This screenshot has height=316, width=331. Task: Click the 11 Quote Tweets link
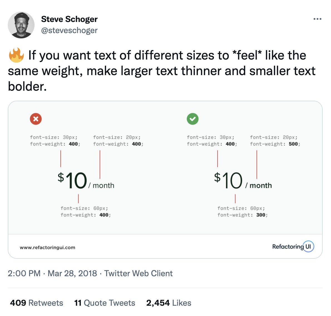coord(105,303)
